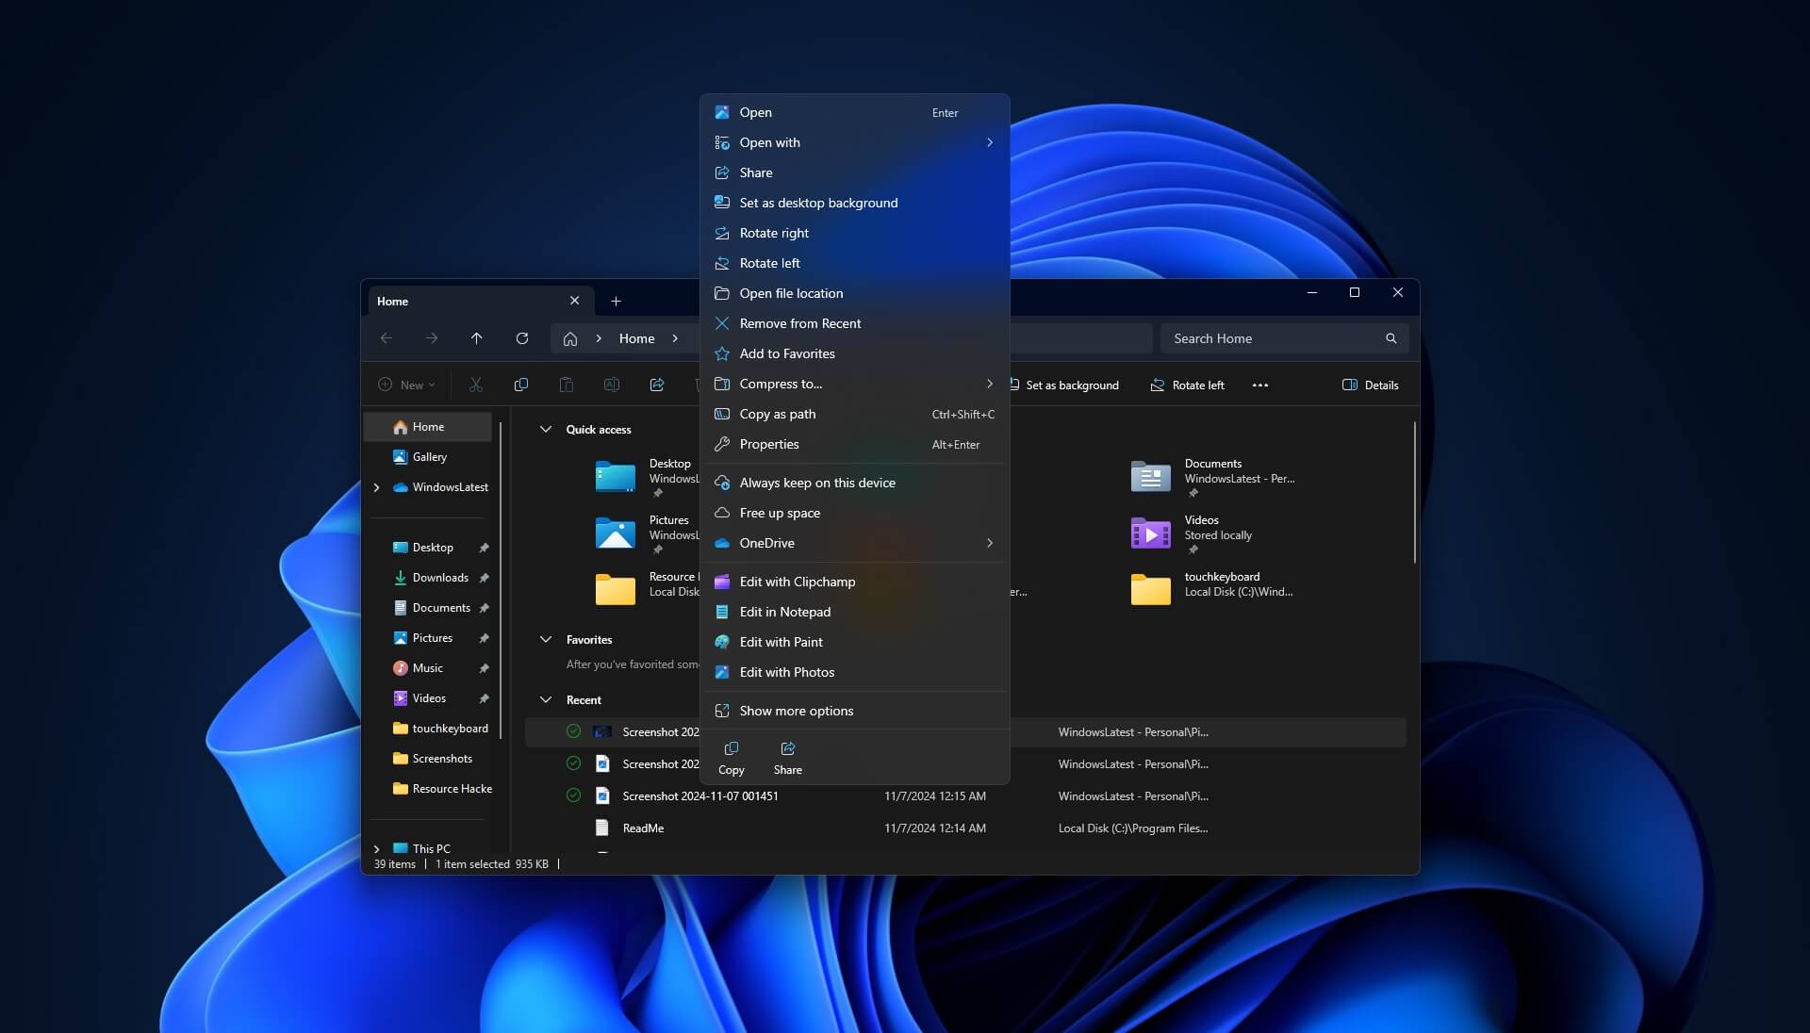The height and width of the screenshot is (1033, 1810).
Task: Select Edit with Paint
Action: [855, 642]
